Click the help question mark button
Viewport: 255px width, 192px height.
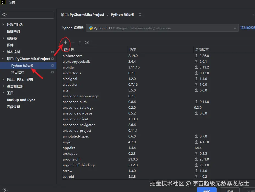coord(5,190)
